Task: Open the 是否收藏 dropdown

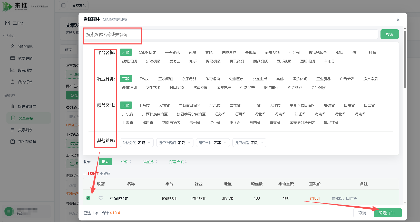Action: pyautogui.click(x=249, y=143)
